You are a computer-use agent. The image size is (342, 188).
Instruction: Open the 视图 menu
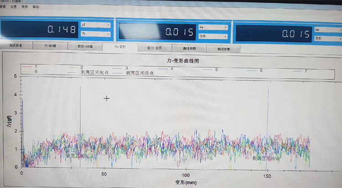(x=25, y=7)
